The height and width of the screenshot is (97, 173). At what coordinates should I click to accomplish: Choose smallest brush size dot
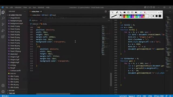point(147,16)
